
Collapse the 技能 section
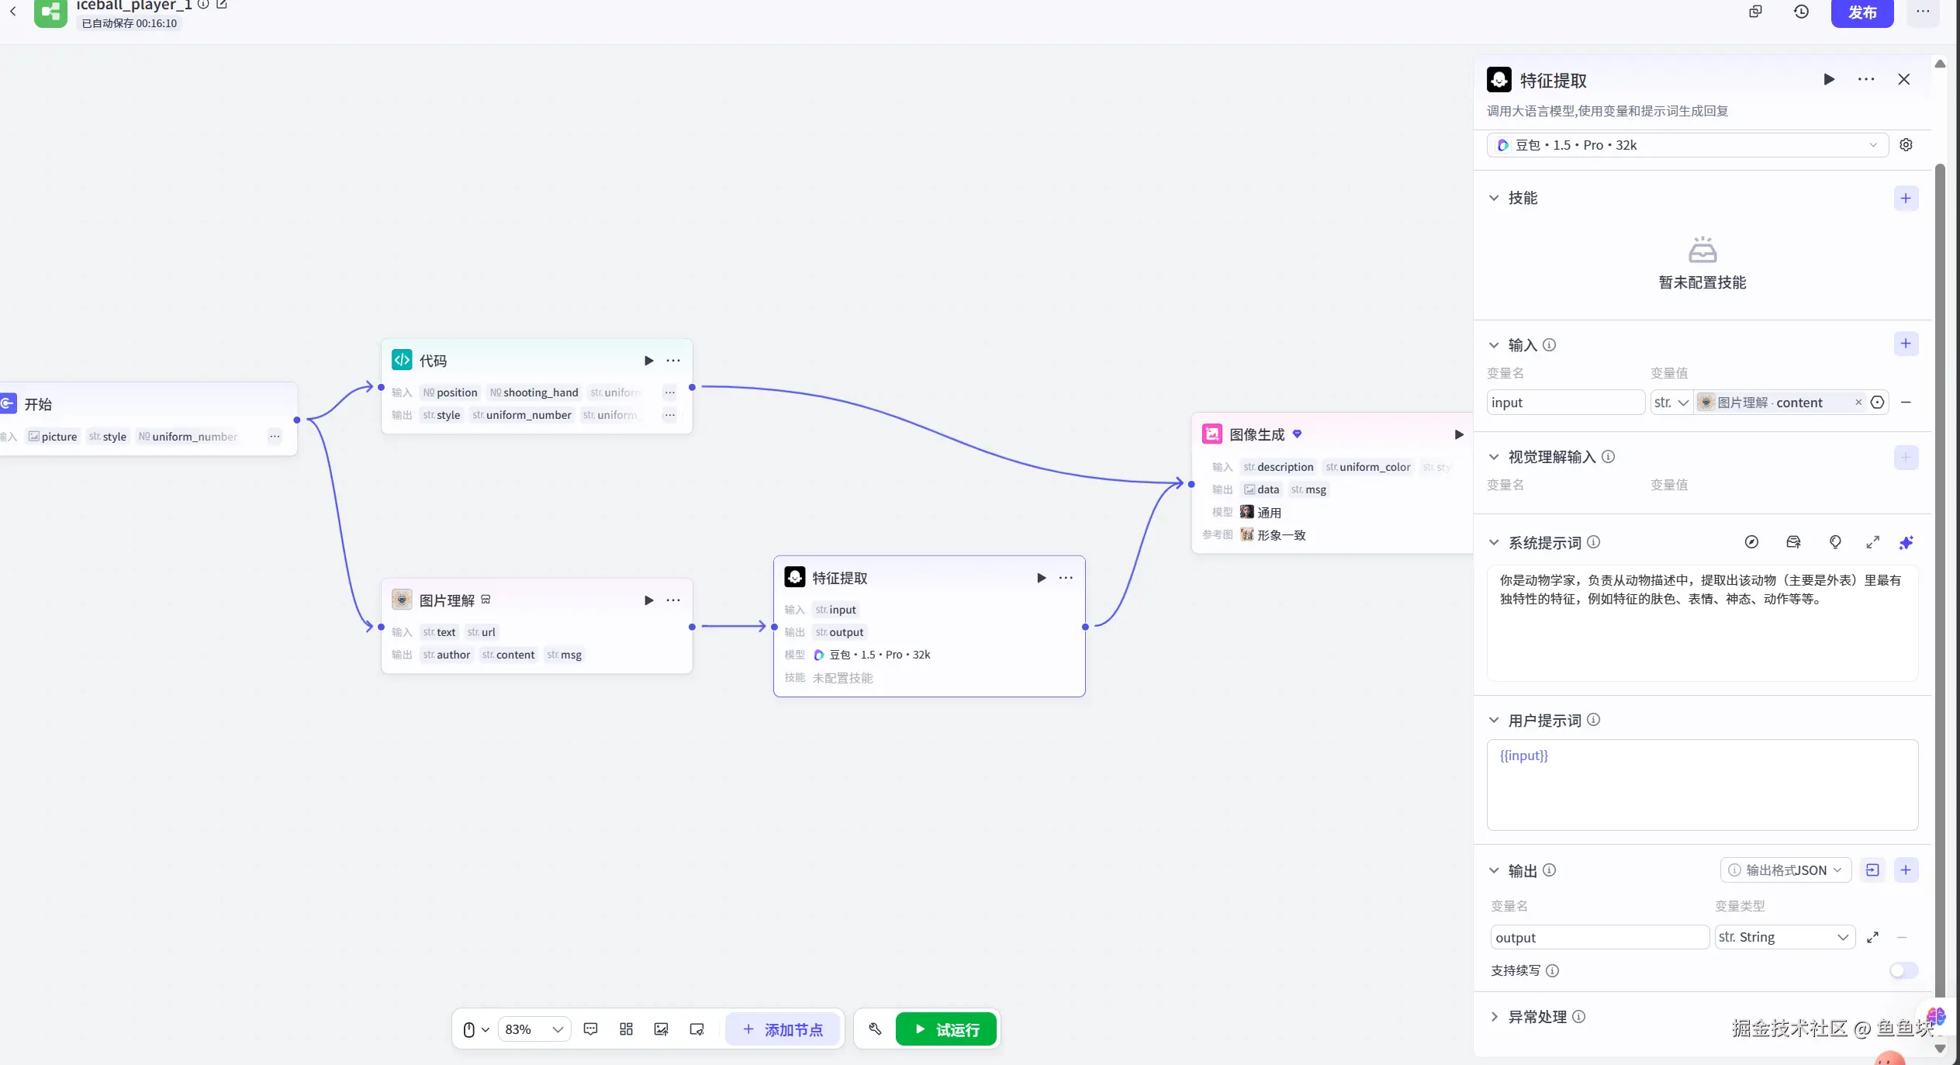pyautogui.click(x=1494, y=198)
